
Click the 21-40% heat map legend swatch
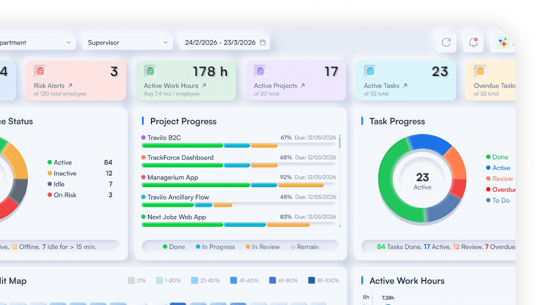pos(195,280)
